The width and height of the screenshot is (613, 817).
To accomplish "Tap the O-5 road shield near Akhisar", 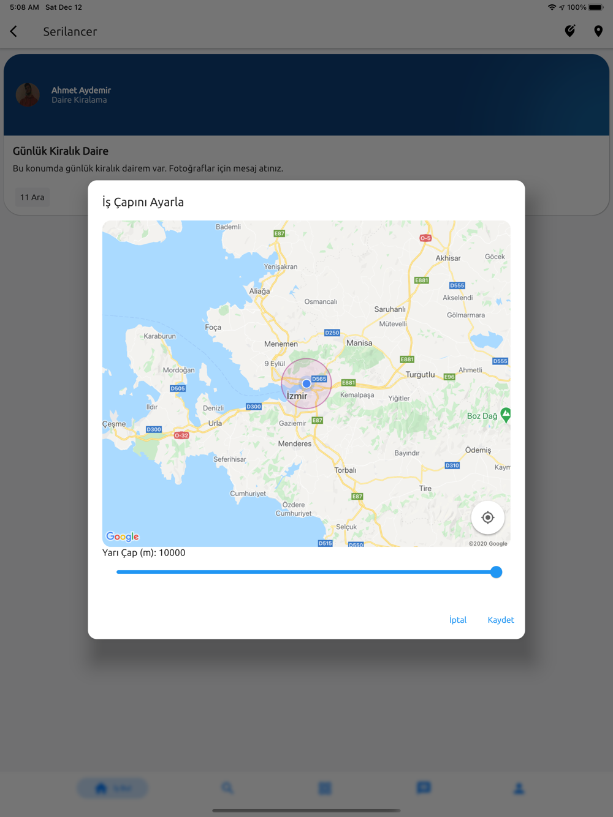I will point(425,238).
